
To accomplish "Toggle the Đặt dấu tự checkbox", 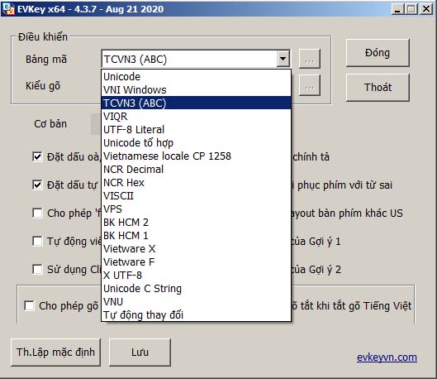I will (37, 185).
